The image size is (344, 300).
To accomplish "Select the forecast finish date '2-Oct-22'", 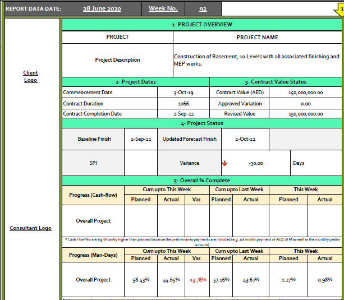I will point(245,139).
